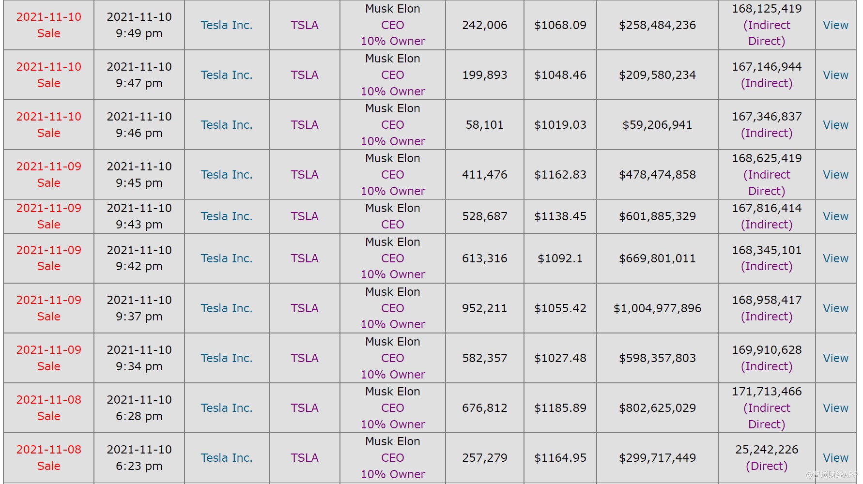The height and width of the screenshot is (484, 863).
Task: Select the $669,801,011 value cell
Action: [657, 258]
